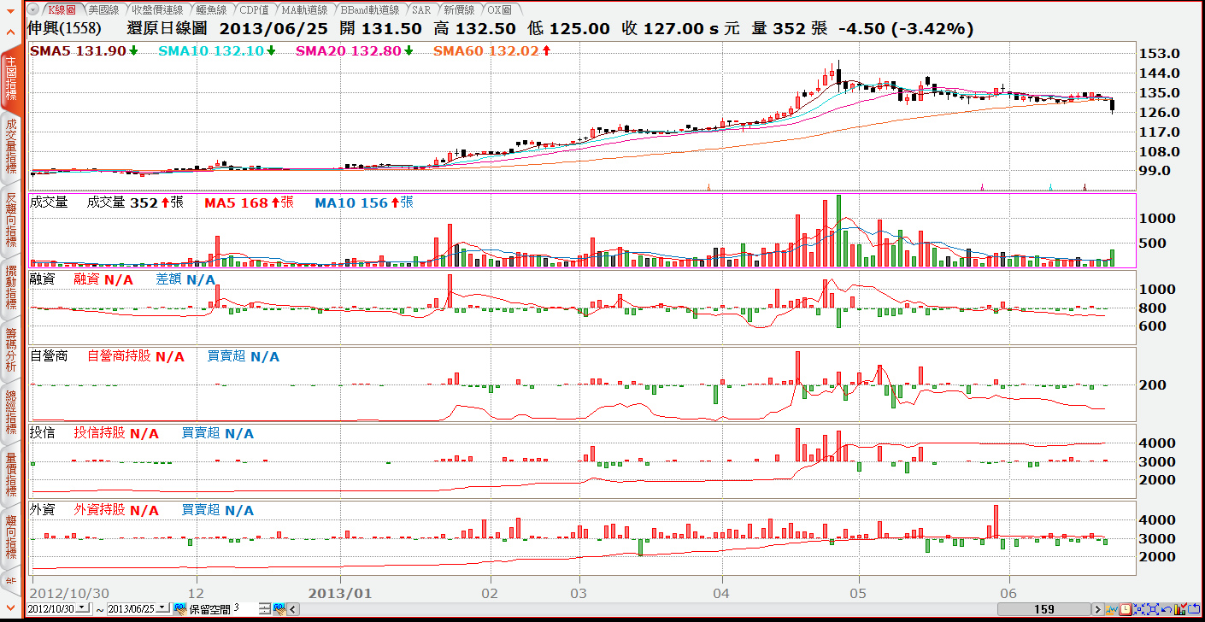Click the expand-arrows icon in bottom toolbar
Screen dimensions: 1205x622
point(1153,609)
